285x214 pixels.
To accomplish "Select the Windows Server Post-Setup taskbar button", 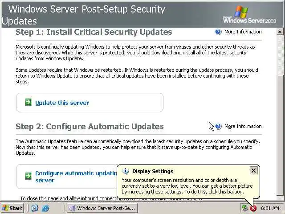I will pyautogui.click(x=102, y=208).
